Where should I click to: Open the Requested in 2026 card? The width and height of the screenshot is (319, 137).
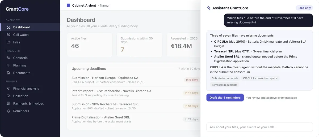coord(183,45)
